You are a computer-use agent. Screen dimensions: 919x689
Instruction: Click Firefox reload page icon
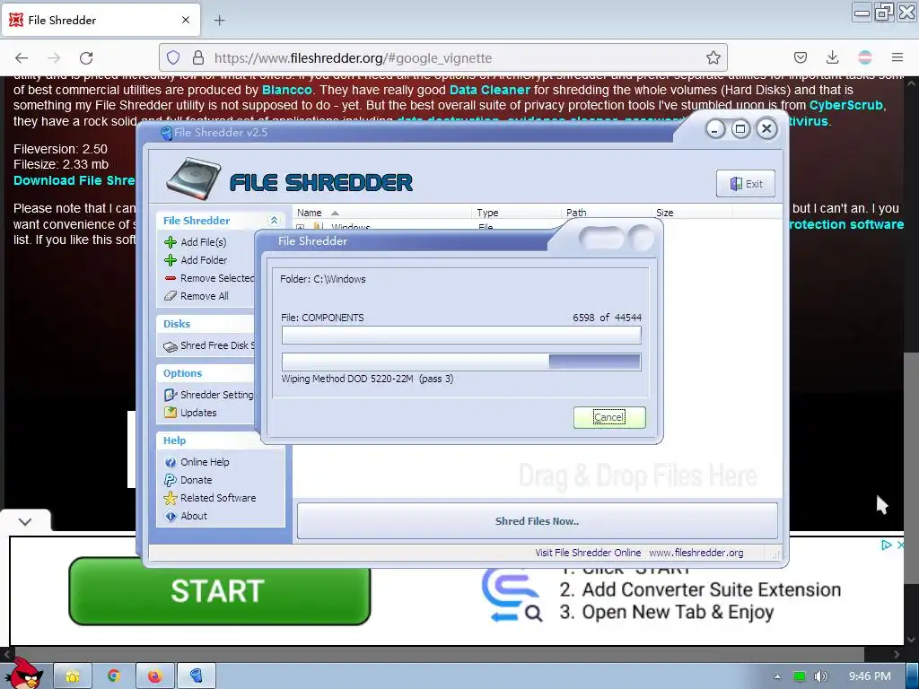tap(86, 58)
